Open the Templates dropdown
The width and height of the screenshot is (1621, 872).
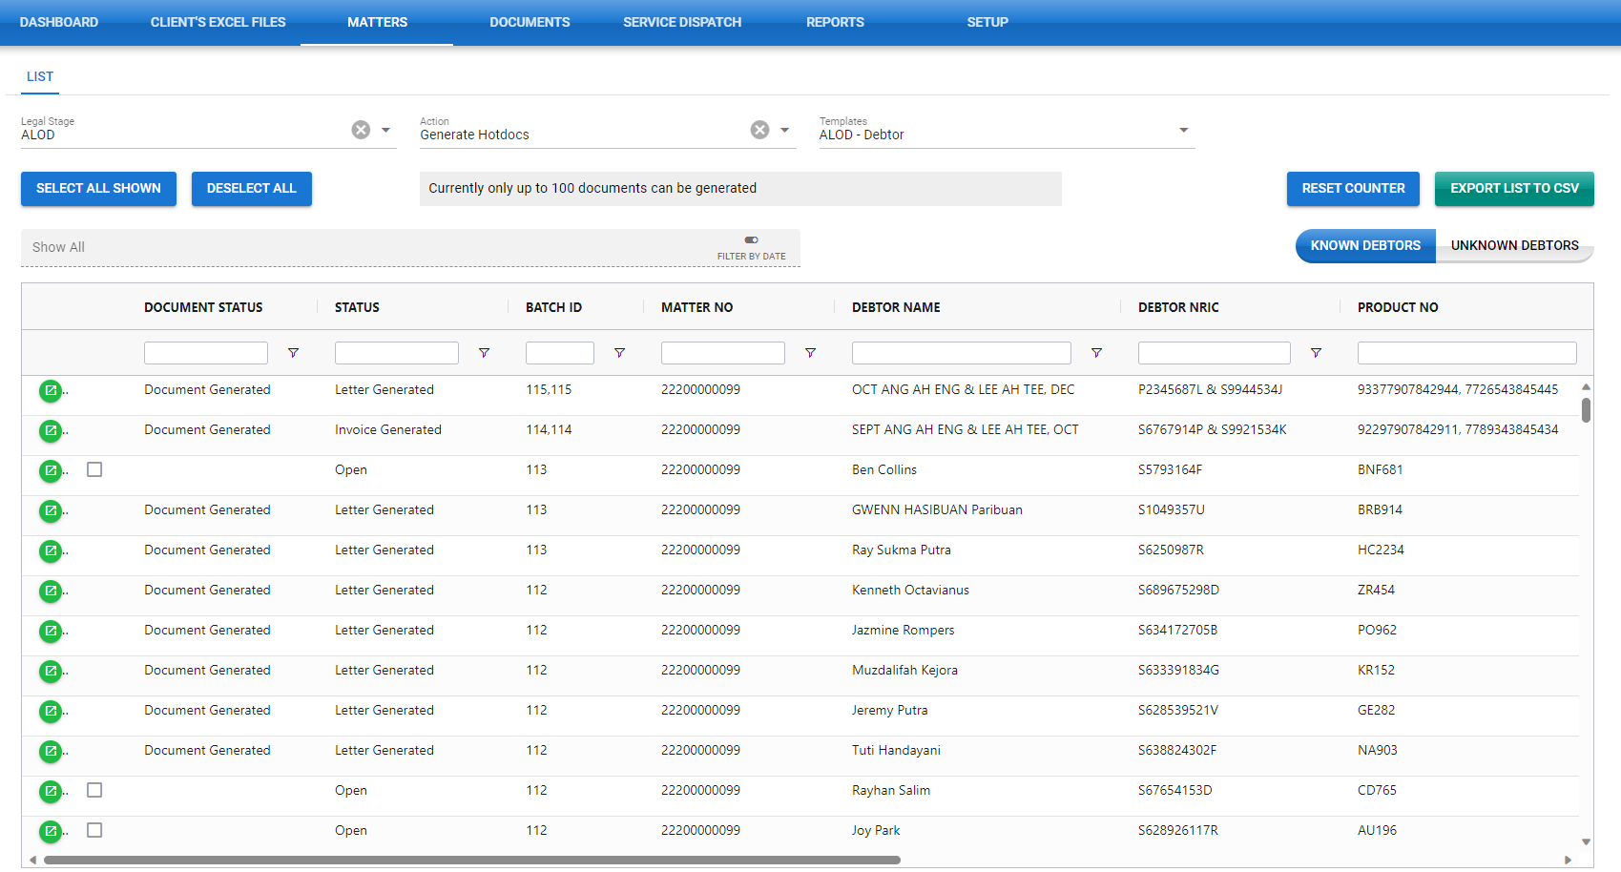tap(1183, 130)
